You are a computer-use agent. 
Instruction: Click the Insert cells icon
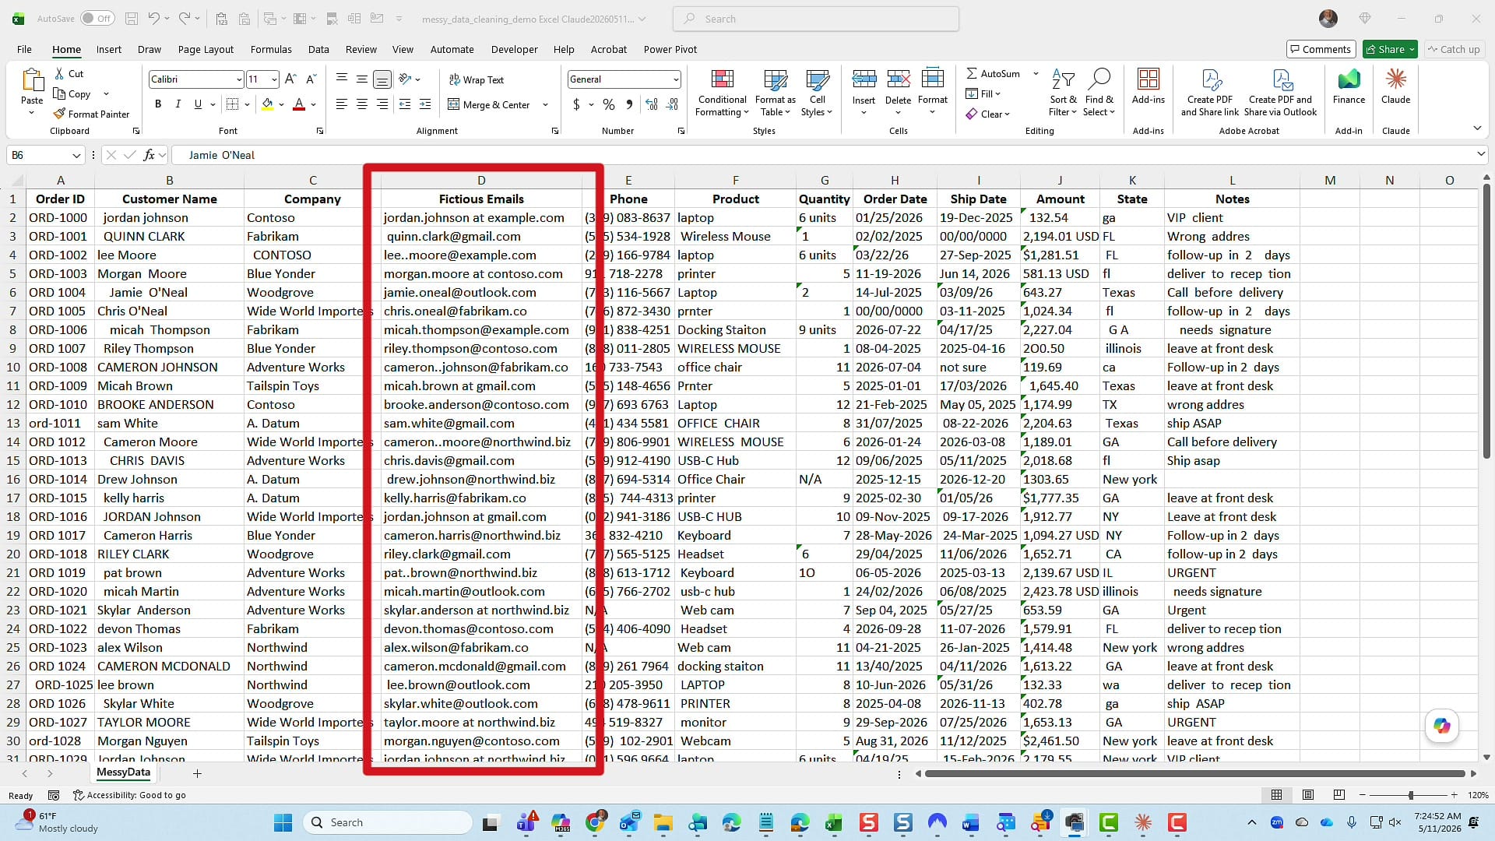pos(864,79)
